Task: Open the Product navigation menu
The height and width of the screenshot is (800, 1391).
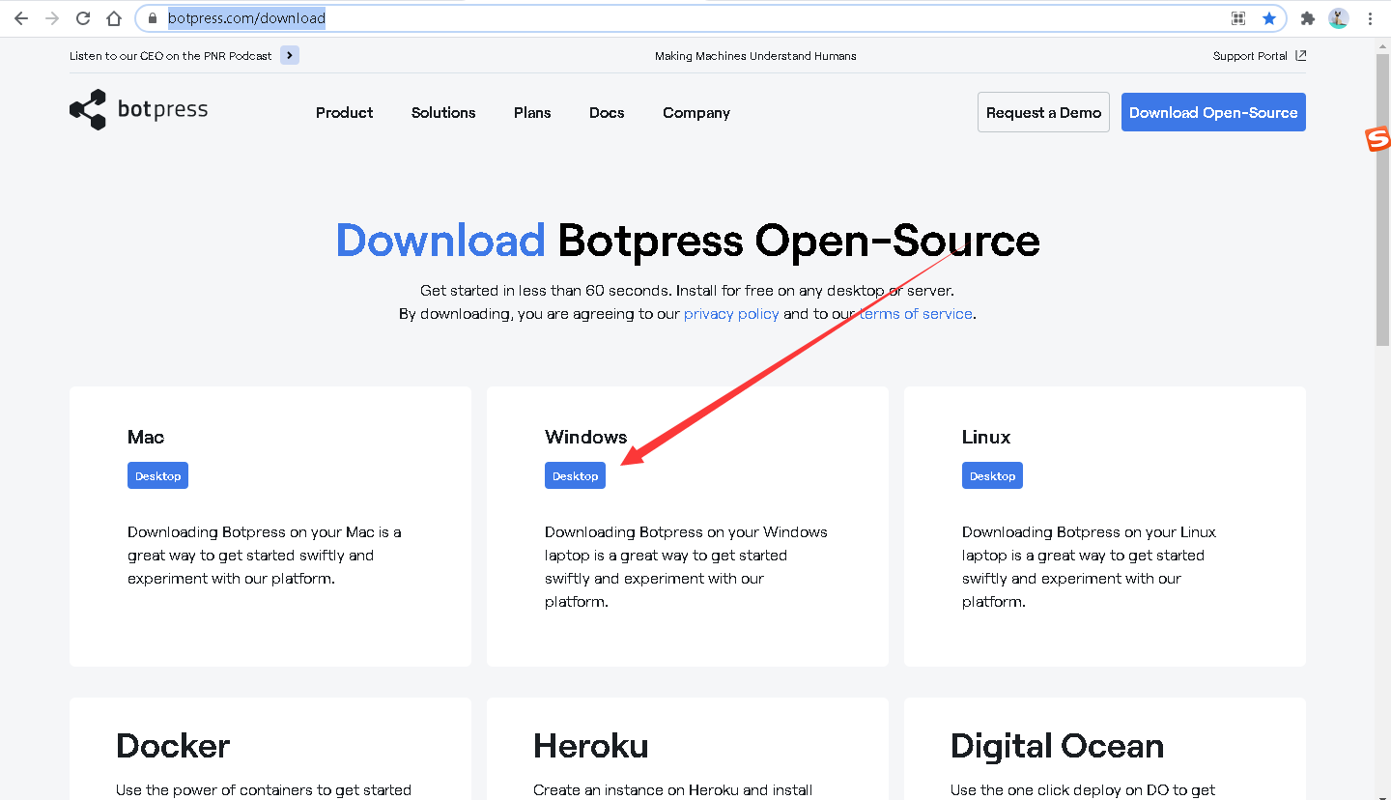Action: pos(344,112)
